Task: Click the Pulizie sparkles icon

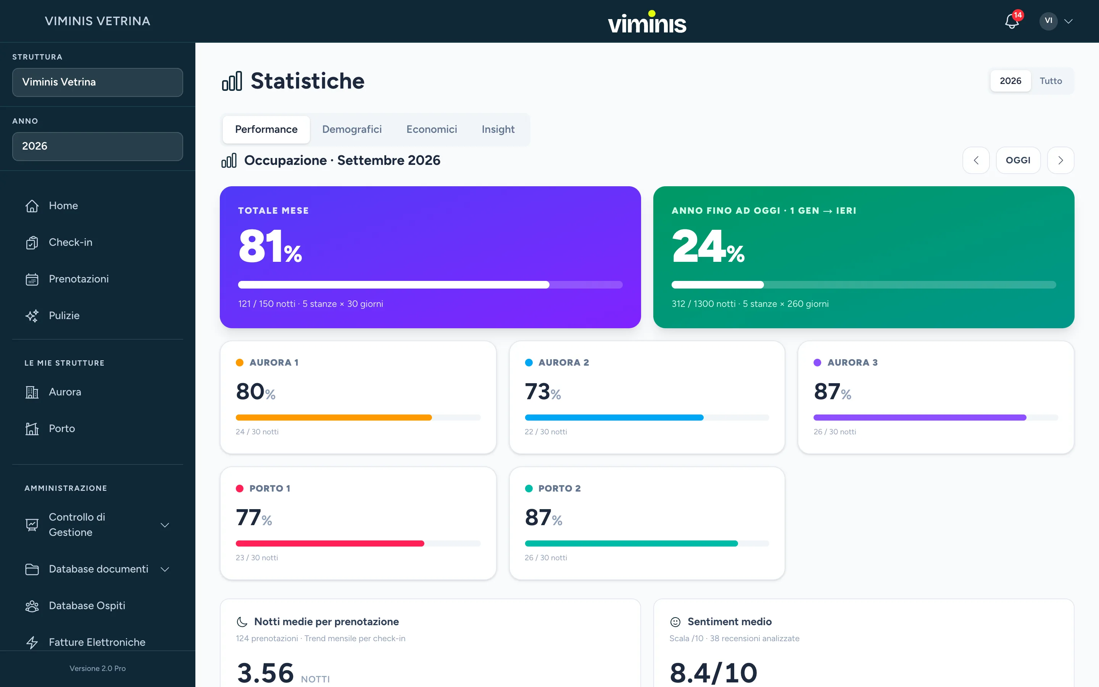Action: pos(32,316)
